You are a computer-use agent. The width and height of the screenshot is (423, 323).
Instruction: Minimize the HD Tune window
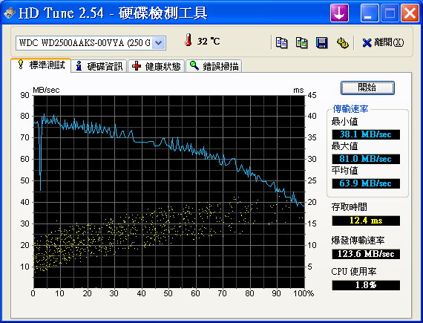pyautogui.click(x=369, y=13)
